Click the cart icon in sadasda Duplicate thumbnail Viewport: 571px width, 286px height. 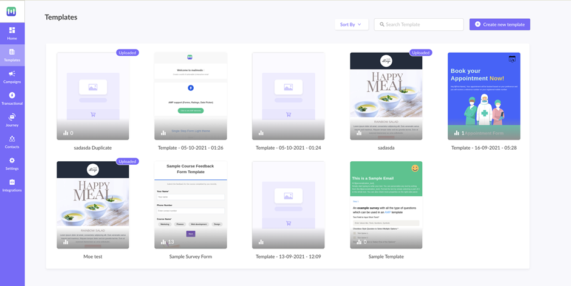click(x=93, y=115)
